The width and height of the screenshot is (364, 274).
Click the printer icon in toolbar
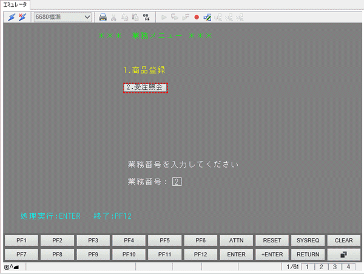(x=103, y=17)
